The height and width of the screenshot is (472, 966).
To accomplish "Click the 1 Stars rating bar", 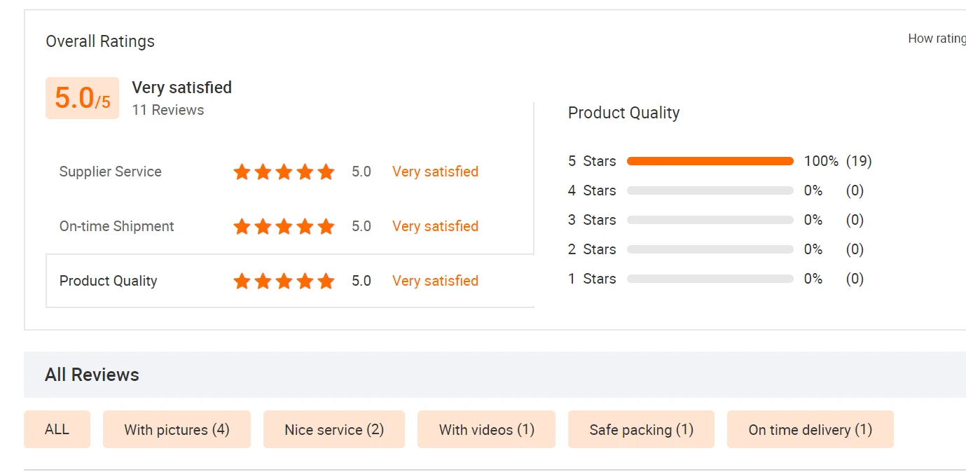I will pos(710,279).
